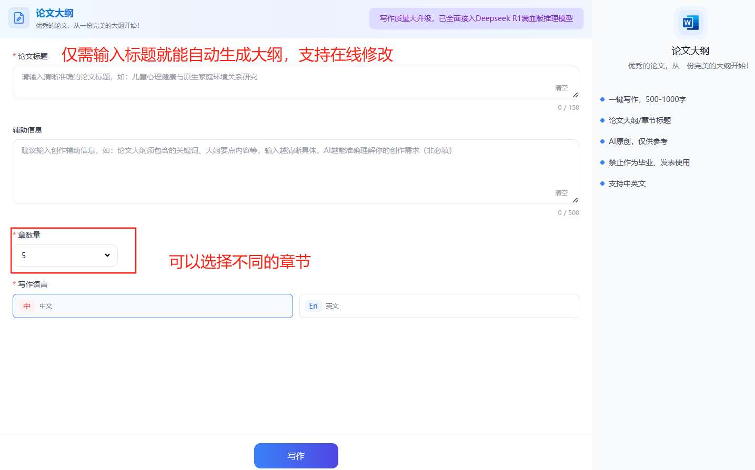Click the 支持中英文 bullet item
The width and height of the screenshot is (755, 470).
pyautogui.click(x=627, y=183)
